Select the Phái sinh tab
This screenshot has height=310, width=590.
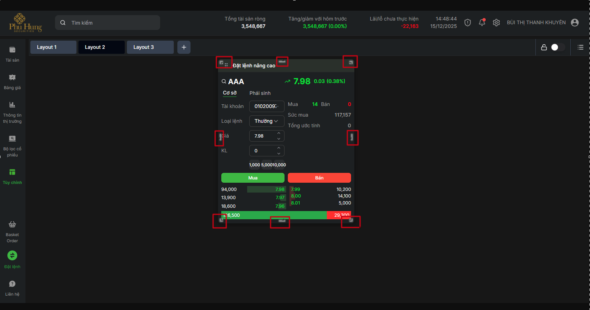point(260,93)
